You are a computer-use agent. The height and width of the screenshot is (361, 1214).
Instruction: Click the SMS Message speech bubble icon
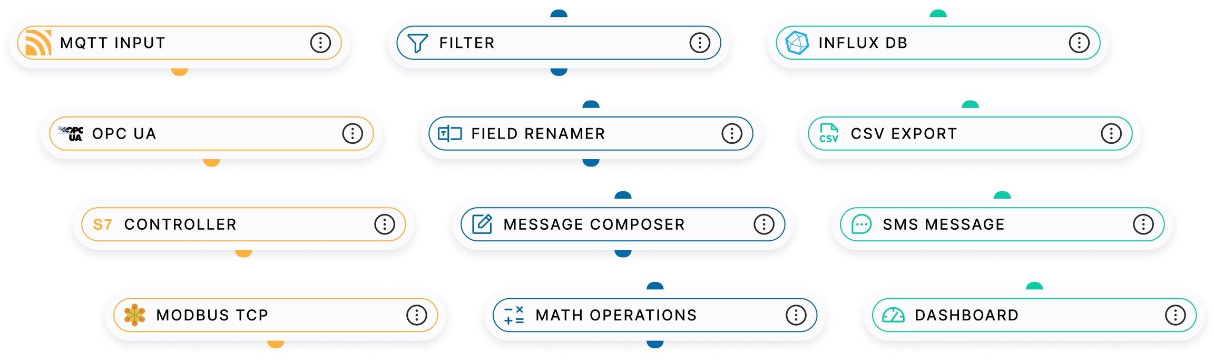(861, 225)
